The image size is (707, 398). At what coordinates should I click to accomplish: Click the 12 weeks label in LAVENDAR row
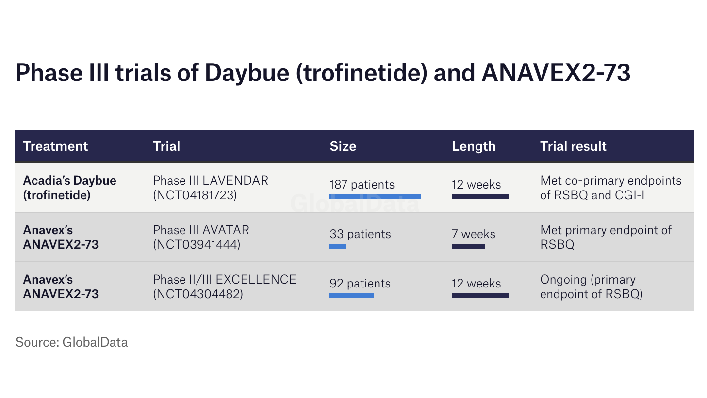(476, 185)
